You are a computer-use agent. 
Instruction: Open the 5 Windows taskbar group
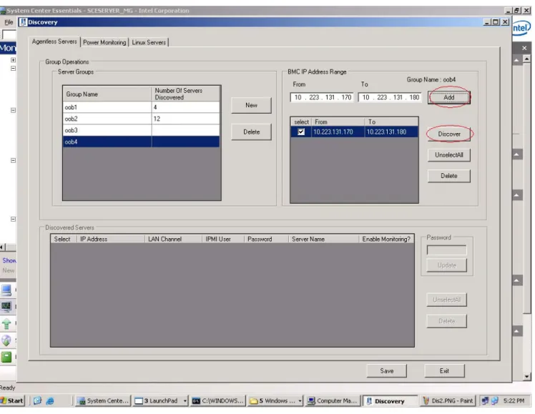click(x=275, y=401)
